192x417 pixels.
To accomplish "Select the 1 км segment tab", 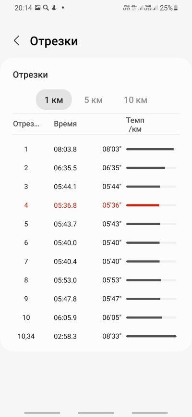I will pyautogui.click(x=54, y=100).
